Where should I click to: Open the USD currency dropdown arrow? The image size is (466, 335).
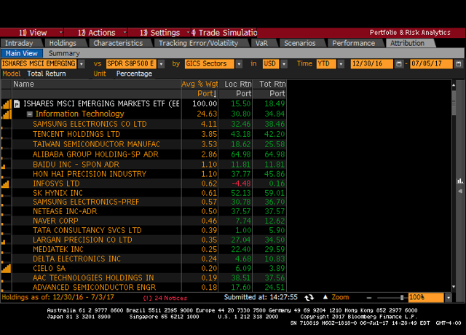tap(284, 64)
